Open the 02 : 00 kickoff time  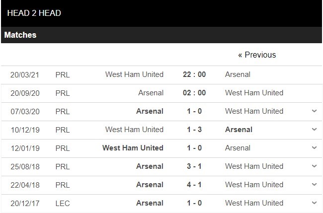(x=194, y=93)
